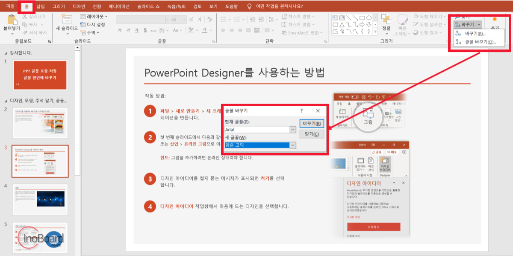Click the lightbulb Tell Me search icon
The height and width of the screenshot is (256, 513).
(x=249, y=6)
